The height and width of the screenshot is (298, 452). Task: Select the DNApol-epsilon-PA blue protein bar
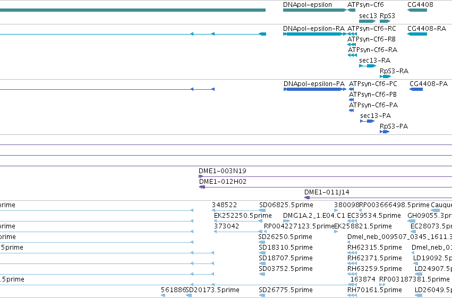point(315,89)
